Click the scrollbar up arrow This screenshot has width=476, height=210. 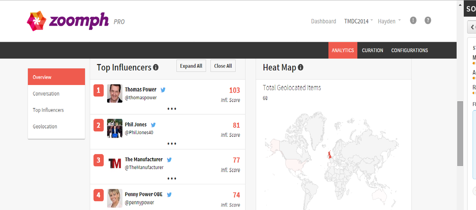pyautogui.click(x=460, y=5)
